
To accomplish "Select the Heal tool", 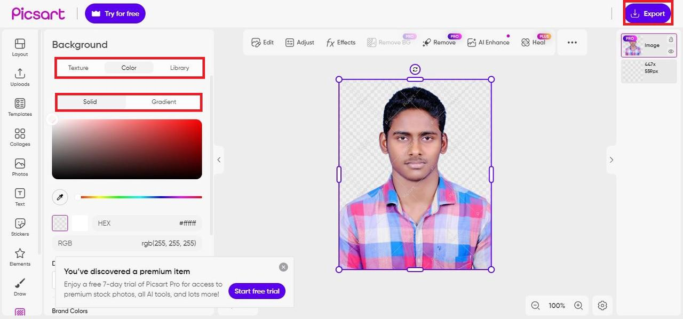I will pos(534,42).
